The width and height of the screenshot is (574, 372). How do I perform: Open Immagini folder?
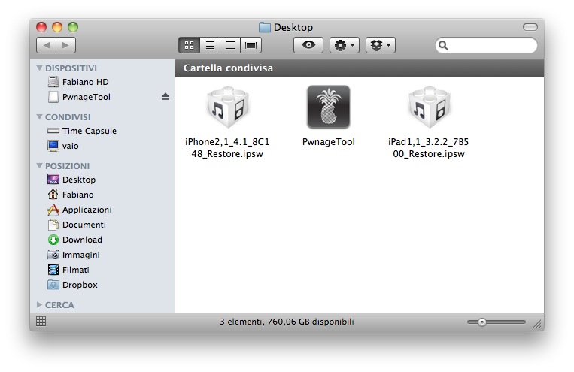point(74,255)
